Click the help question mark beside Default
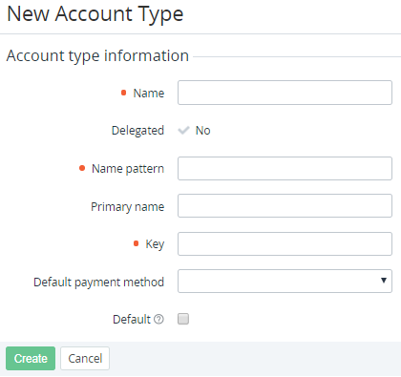401x377 pixels. [x=158, y=319]
